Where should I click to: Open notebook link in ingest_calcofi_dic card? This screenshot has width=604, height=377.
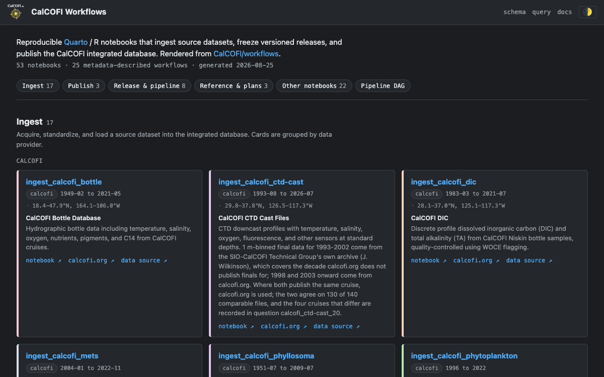429,260
